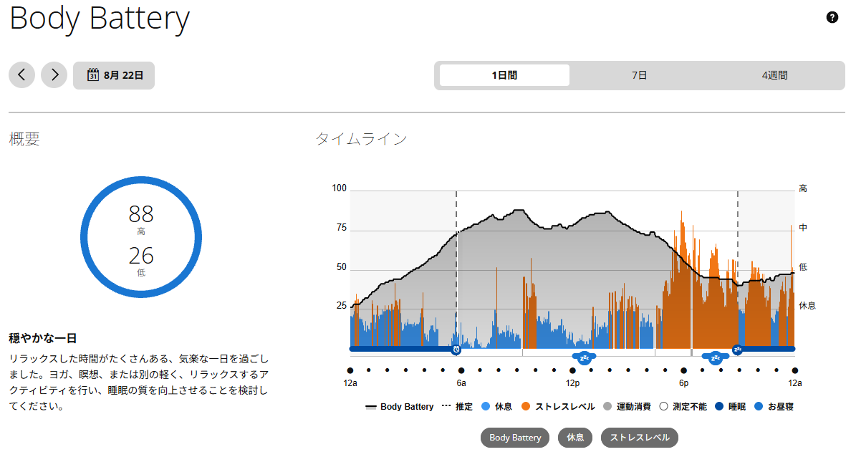Click the dark blue 睡眠 legend dot
This screenshot has height=457, width=851.
(x=719, y=406)
